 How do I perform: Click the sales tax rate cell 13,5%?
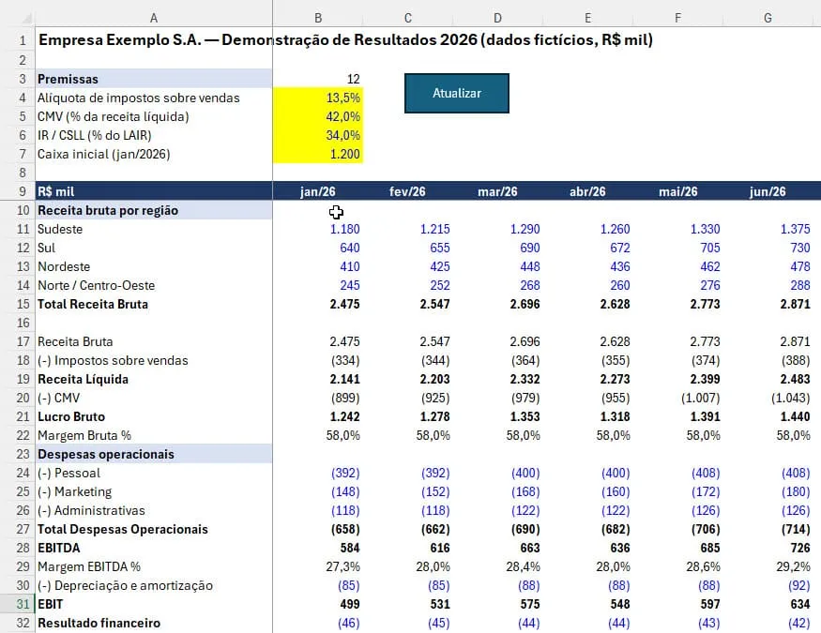pyautogui.click(x=318, y=98)
